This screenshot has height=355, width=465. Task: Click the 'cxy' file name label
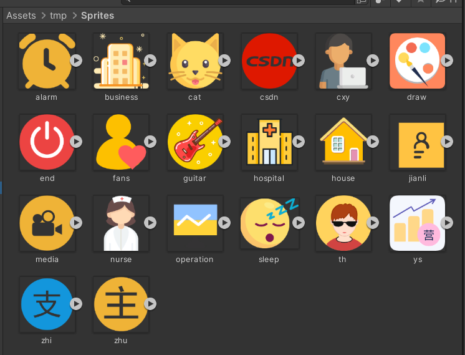(343, 98)
